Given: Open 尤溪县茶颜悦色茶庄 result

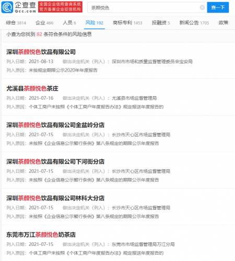Looking at the screenshot, I should (x=32, y=89).
